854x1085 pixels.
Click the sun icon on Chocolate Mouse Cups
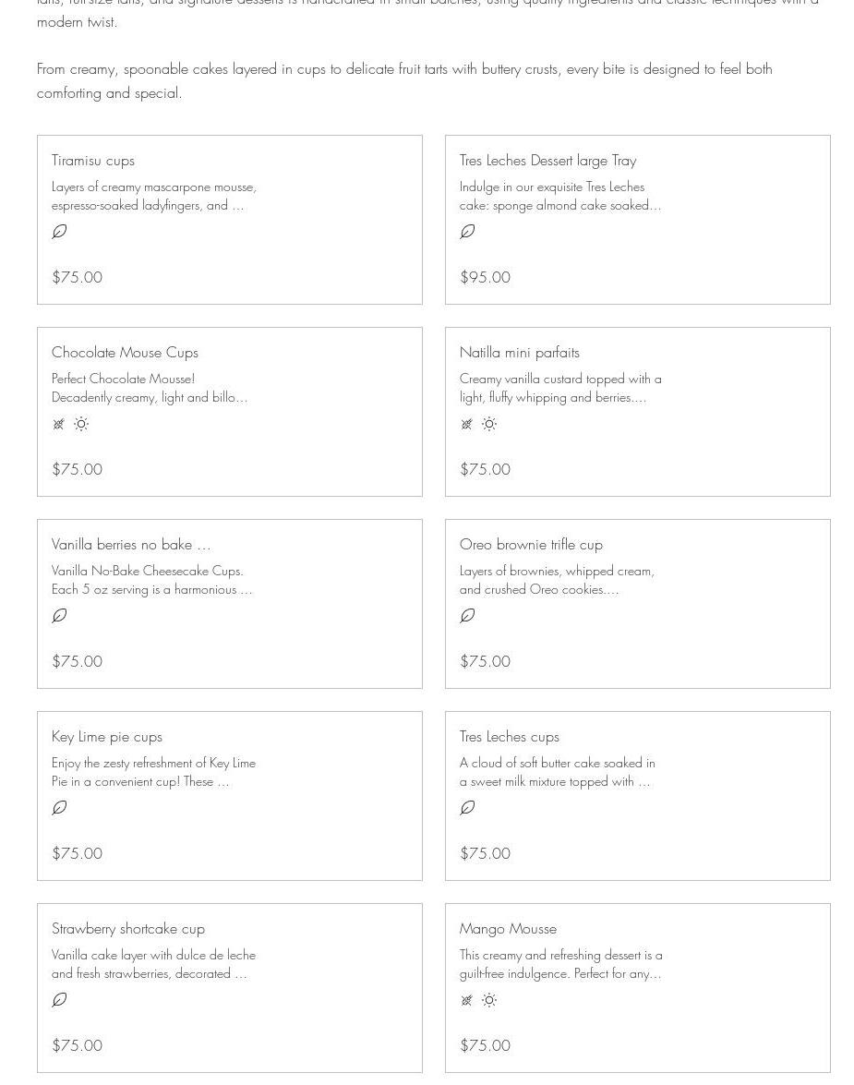(81, 424)
